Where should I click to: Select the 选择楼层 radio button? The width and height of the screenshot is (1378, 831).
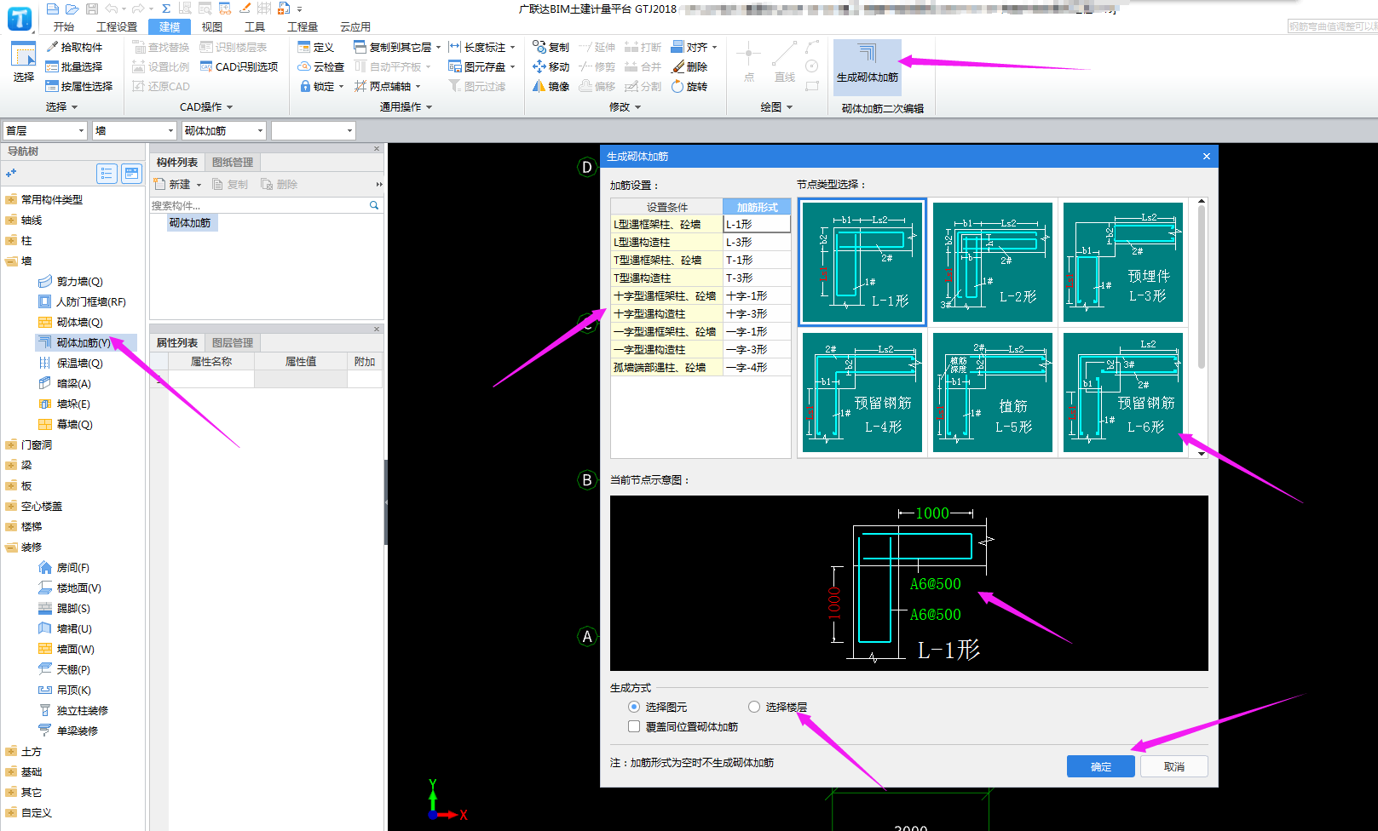point(753,707)
